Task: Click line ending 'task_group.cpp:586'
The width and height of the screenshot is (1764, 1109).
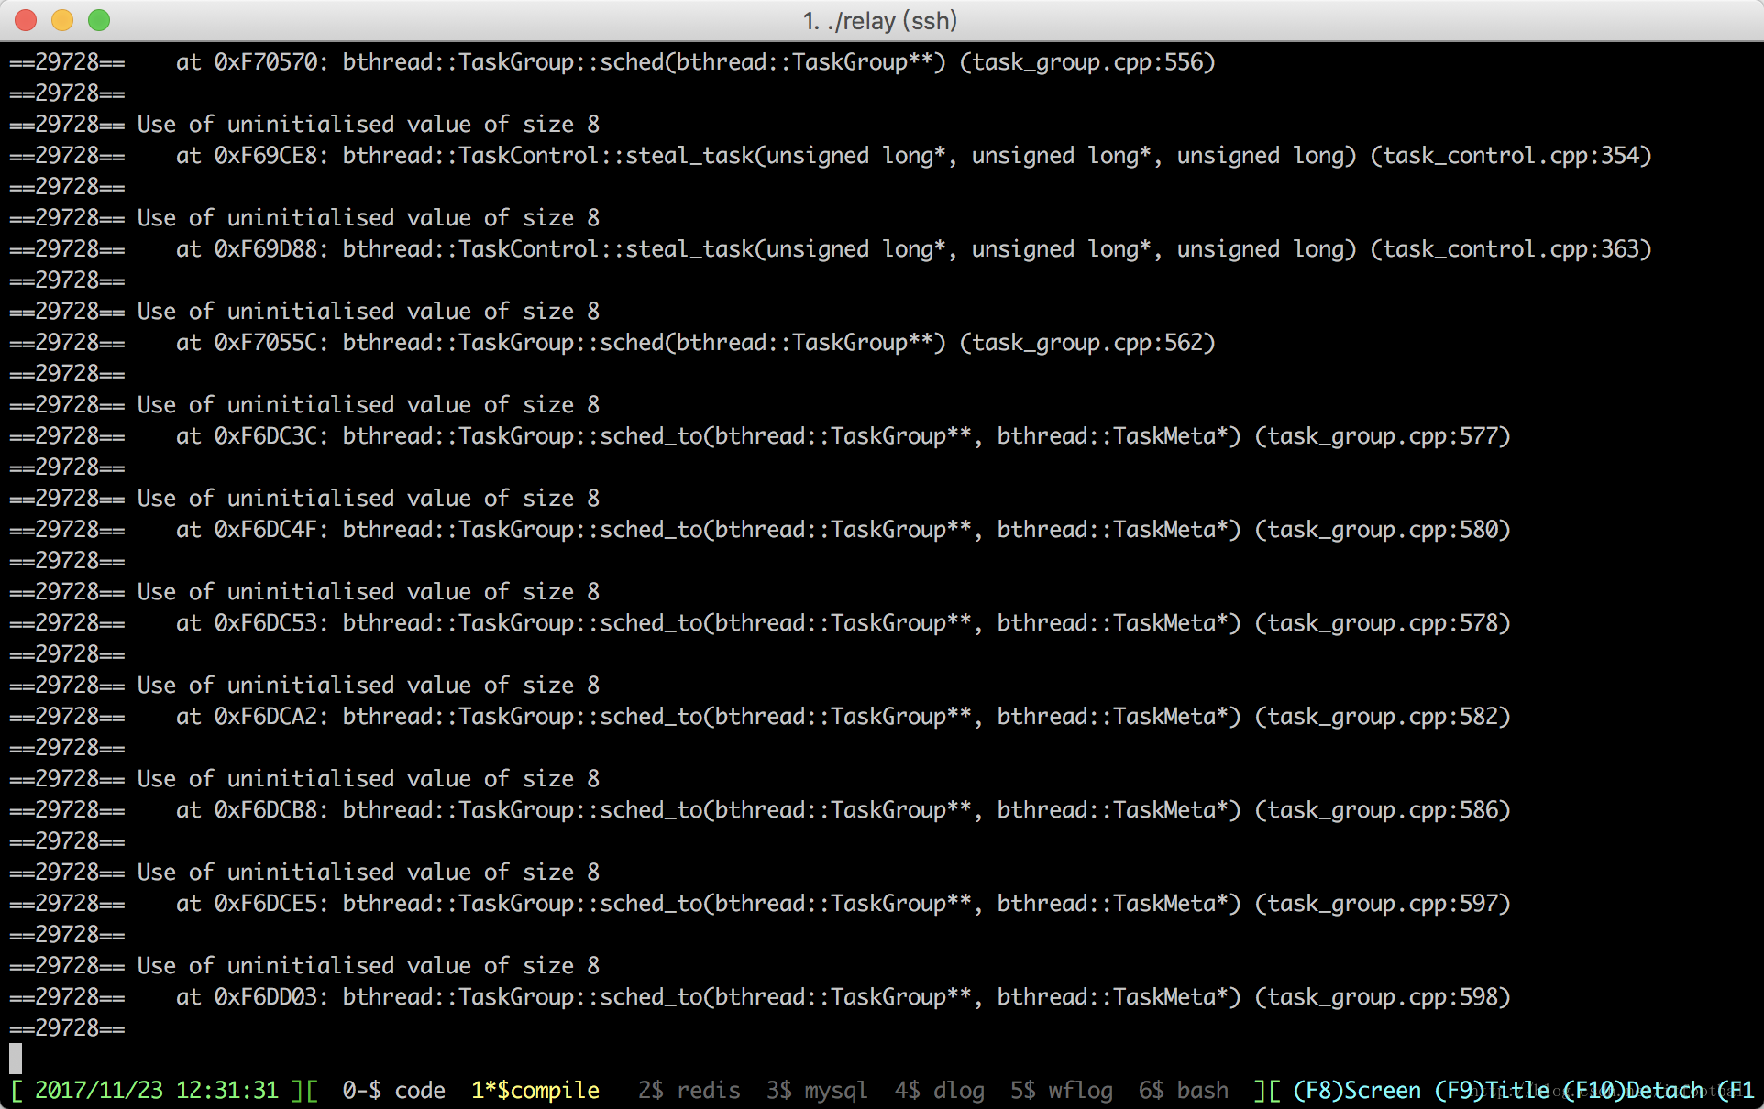Action: tap(760, 810)
